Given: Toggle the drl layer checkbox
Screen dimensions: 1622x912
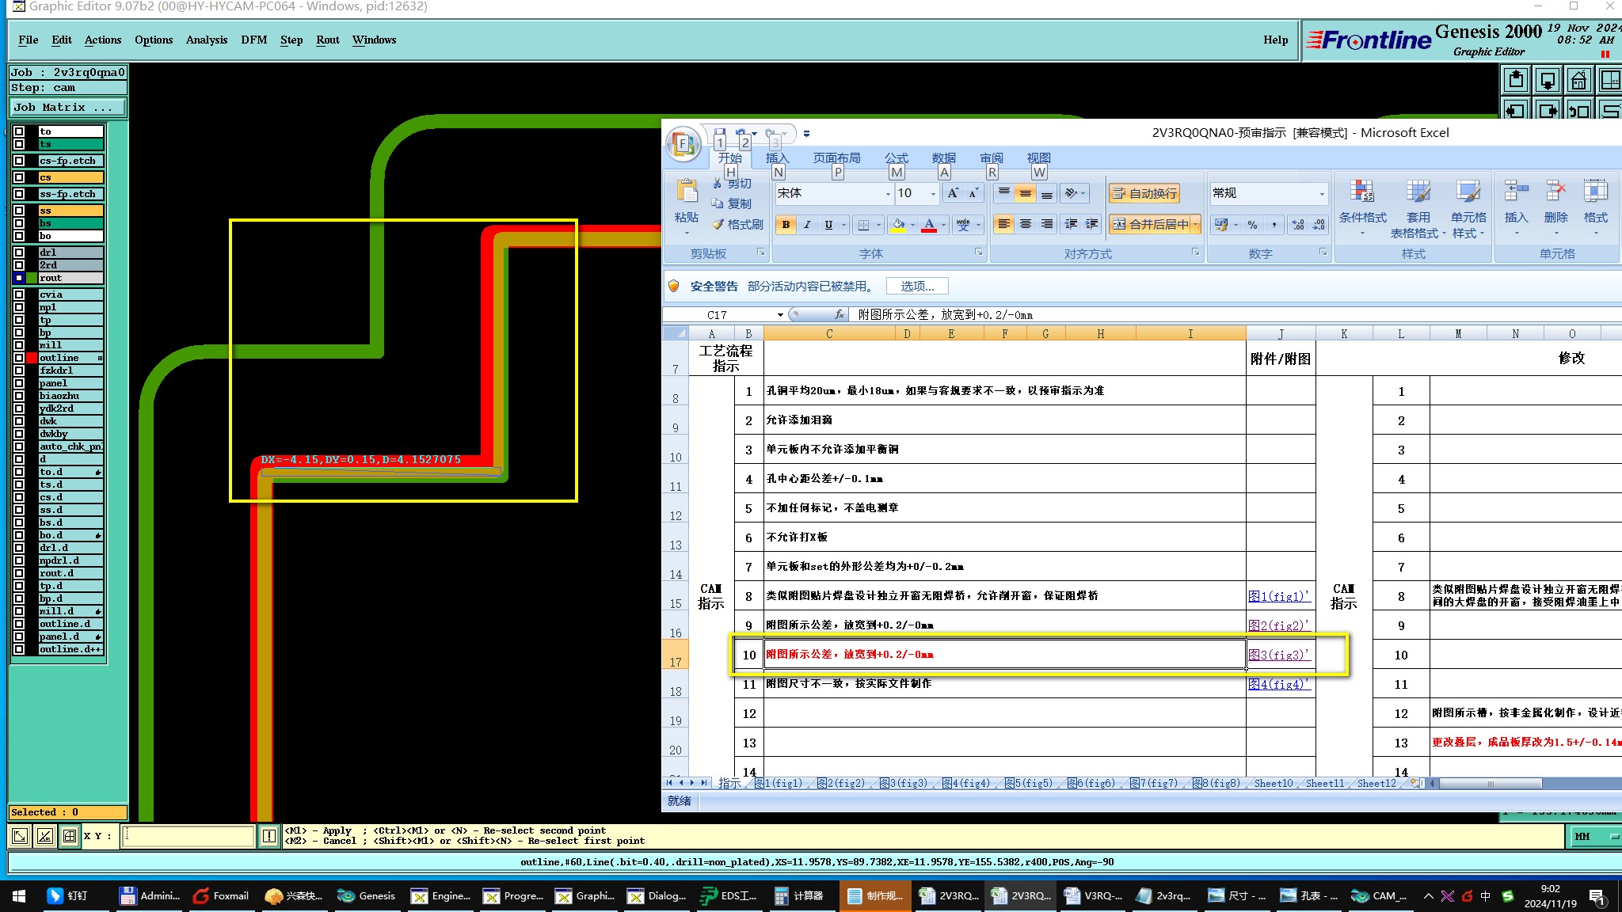Looking at the screenshot, I should [x=19, y=253].
